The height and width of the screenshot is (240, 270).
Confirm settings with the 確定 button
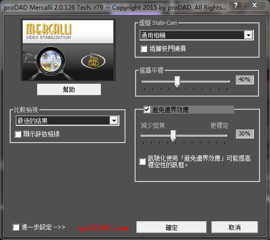(171, 227)
